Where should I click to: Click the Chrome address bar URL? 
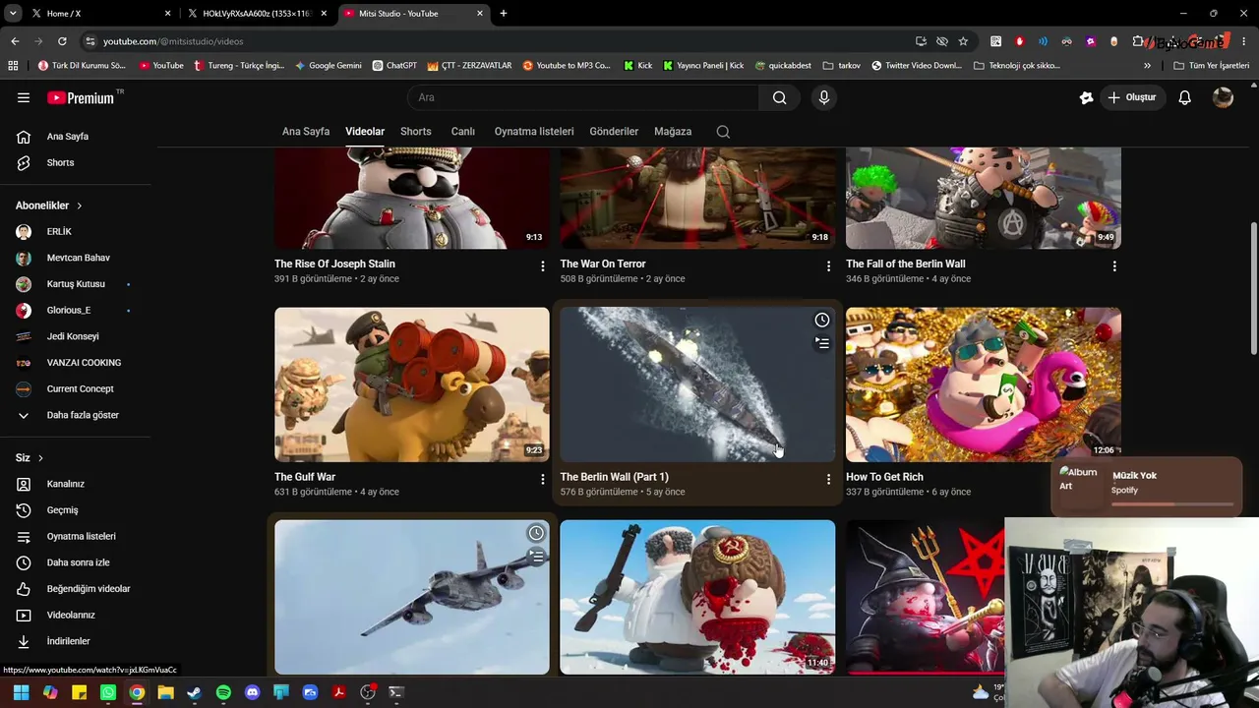(173, 41)
